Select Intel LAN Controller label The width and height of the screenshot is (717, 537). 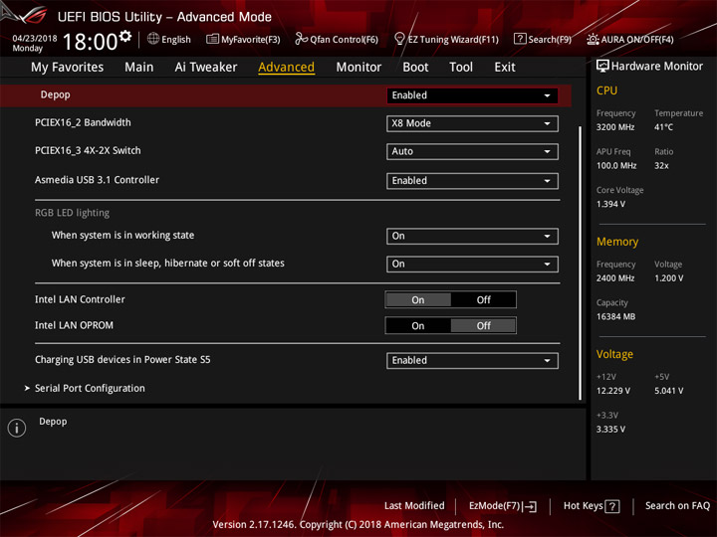coord(80,299)
